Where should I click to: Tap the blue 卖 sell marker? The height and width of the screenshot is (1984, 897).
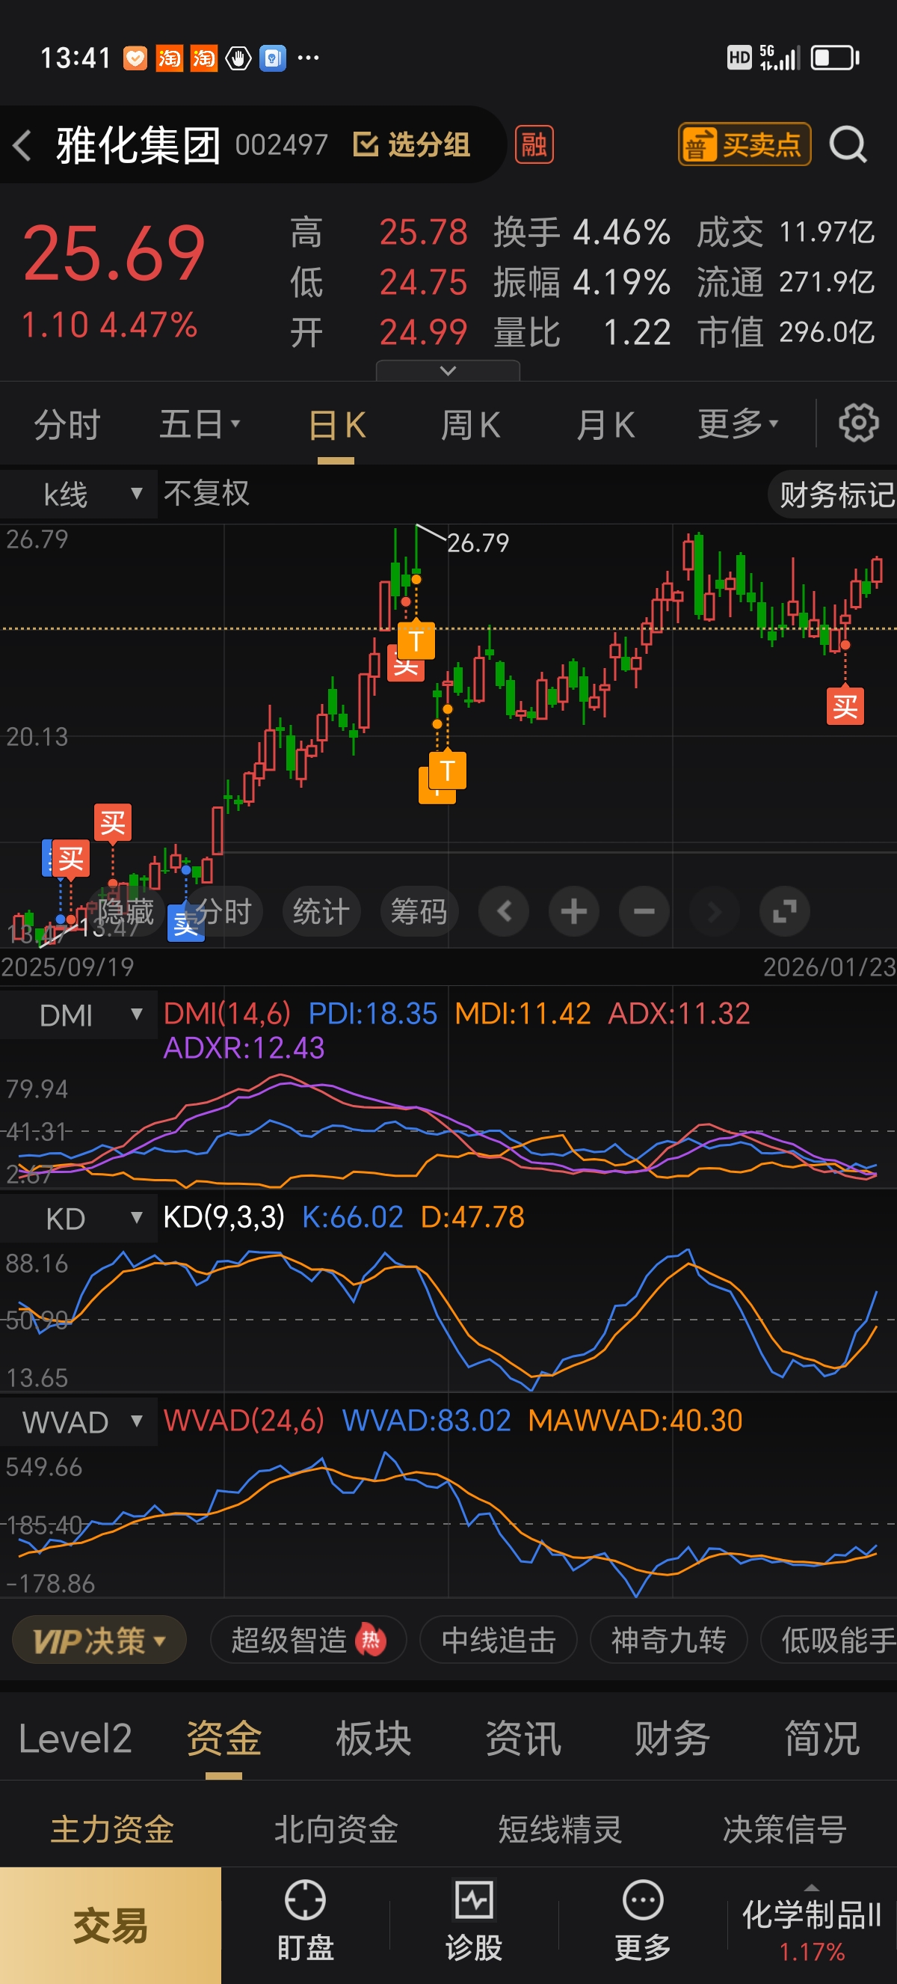click(185, 924)
